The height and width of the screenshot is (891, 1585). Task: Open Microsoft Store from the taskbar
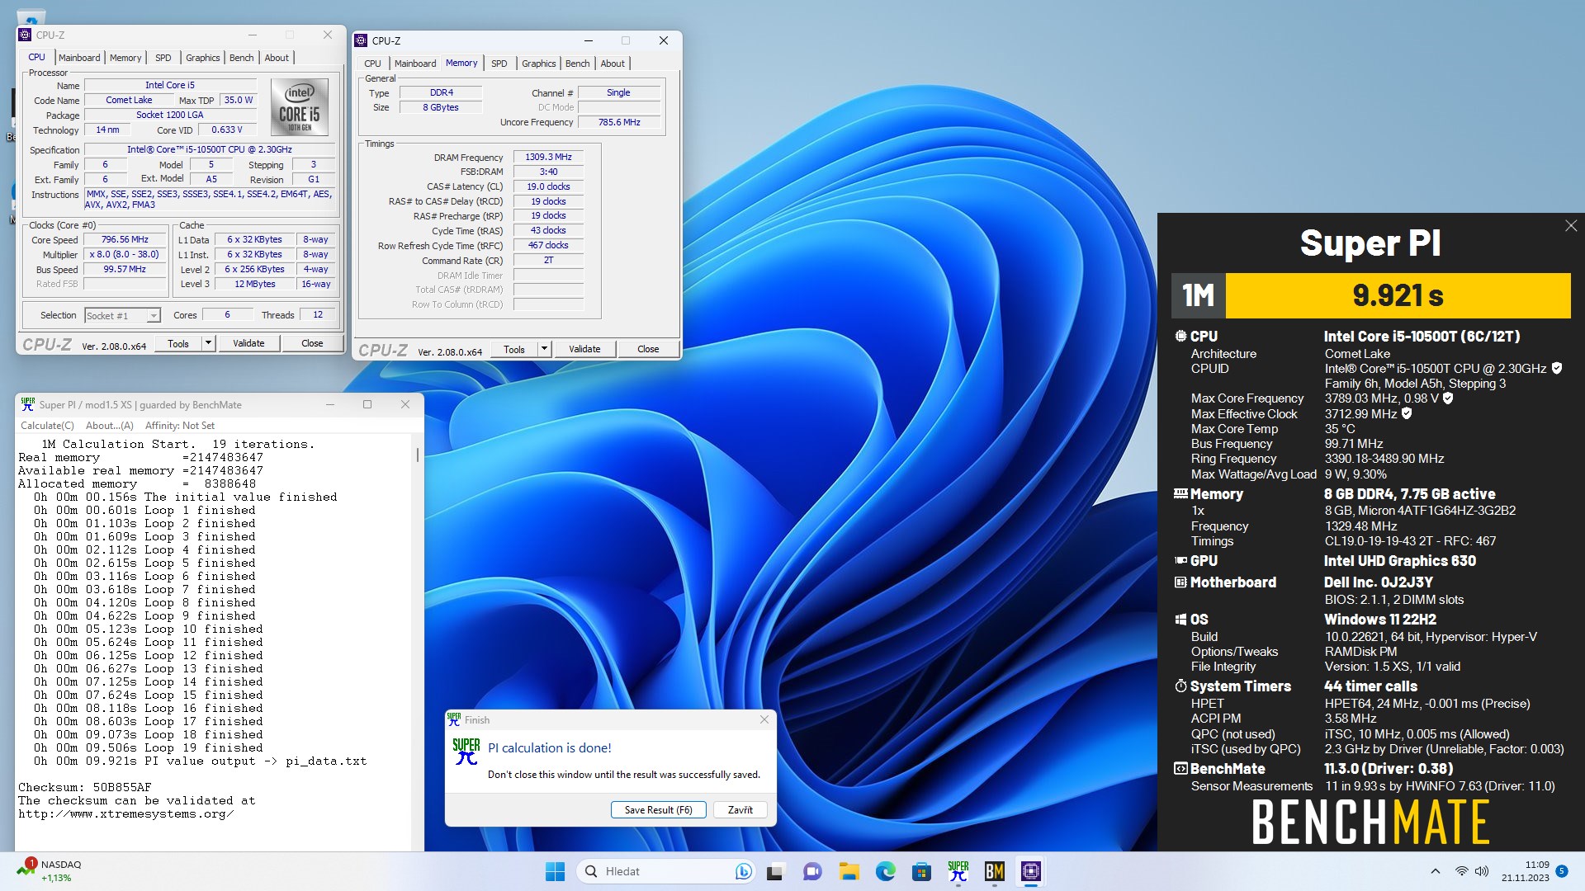point(921,871)
